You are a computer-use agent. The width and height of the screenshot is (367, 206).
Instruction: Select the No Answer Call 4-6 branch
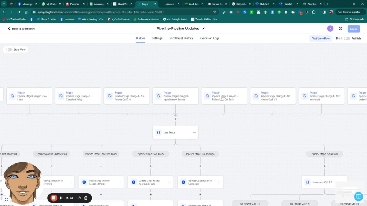[x=299, y=203]
